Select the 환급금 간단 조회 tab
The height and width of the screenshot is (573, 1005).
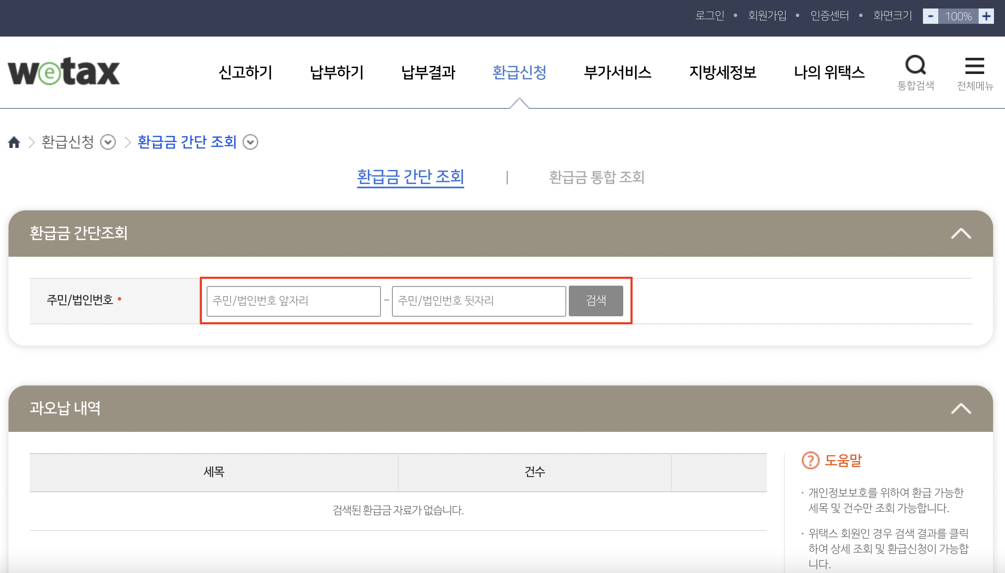(x=410, y=177)
